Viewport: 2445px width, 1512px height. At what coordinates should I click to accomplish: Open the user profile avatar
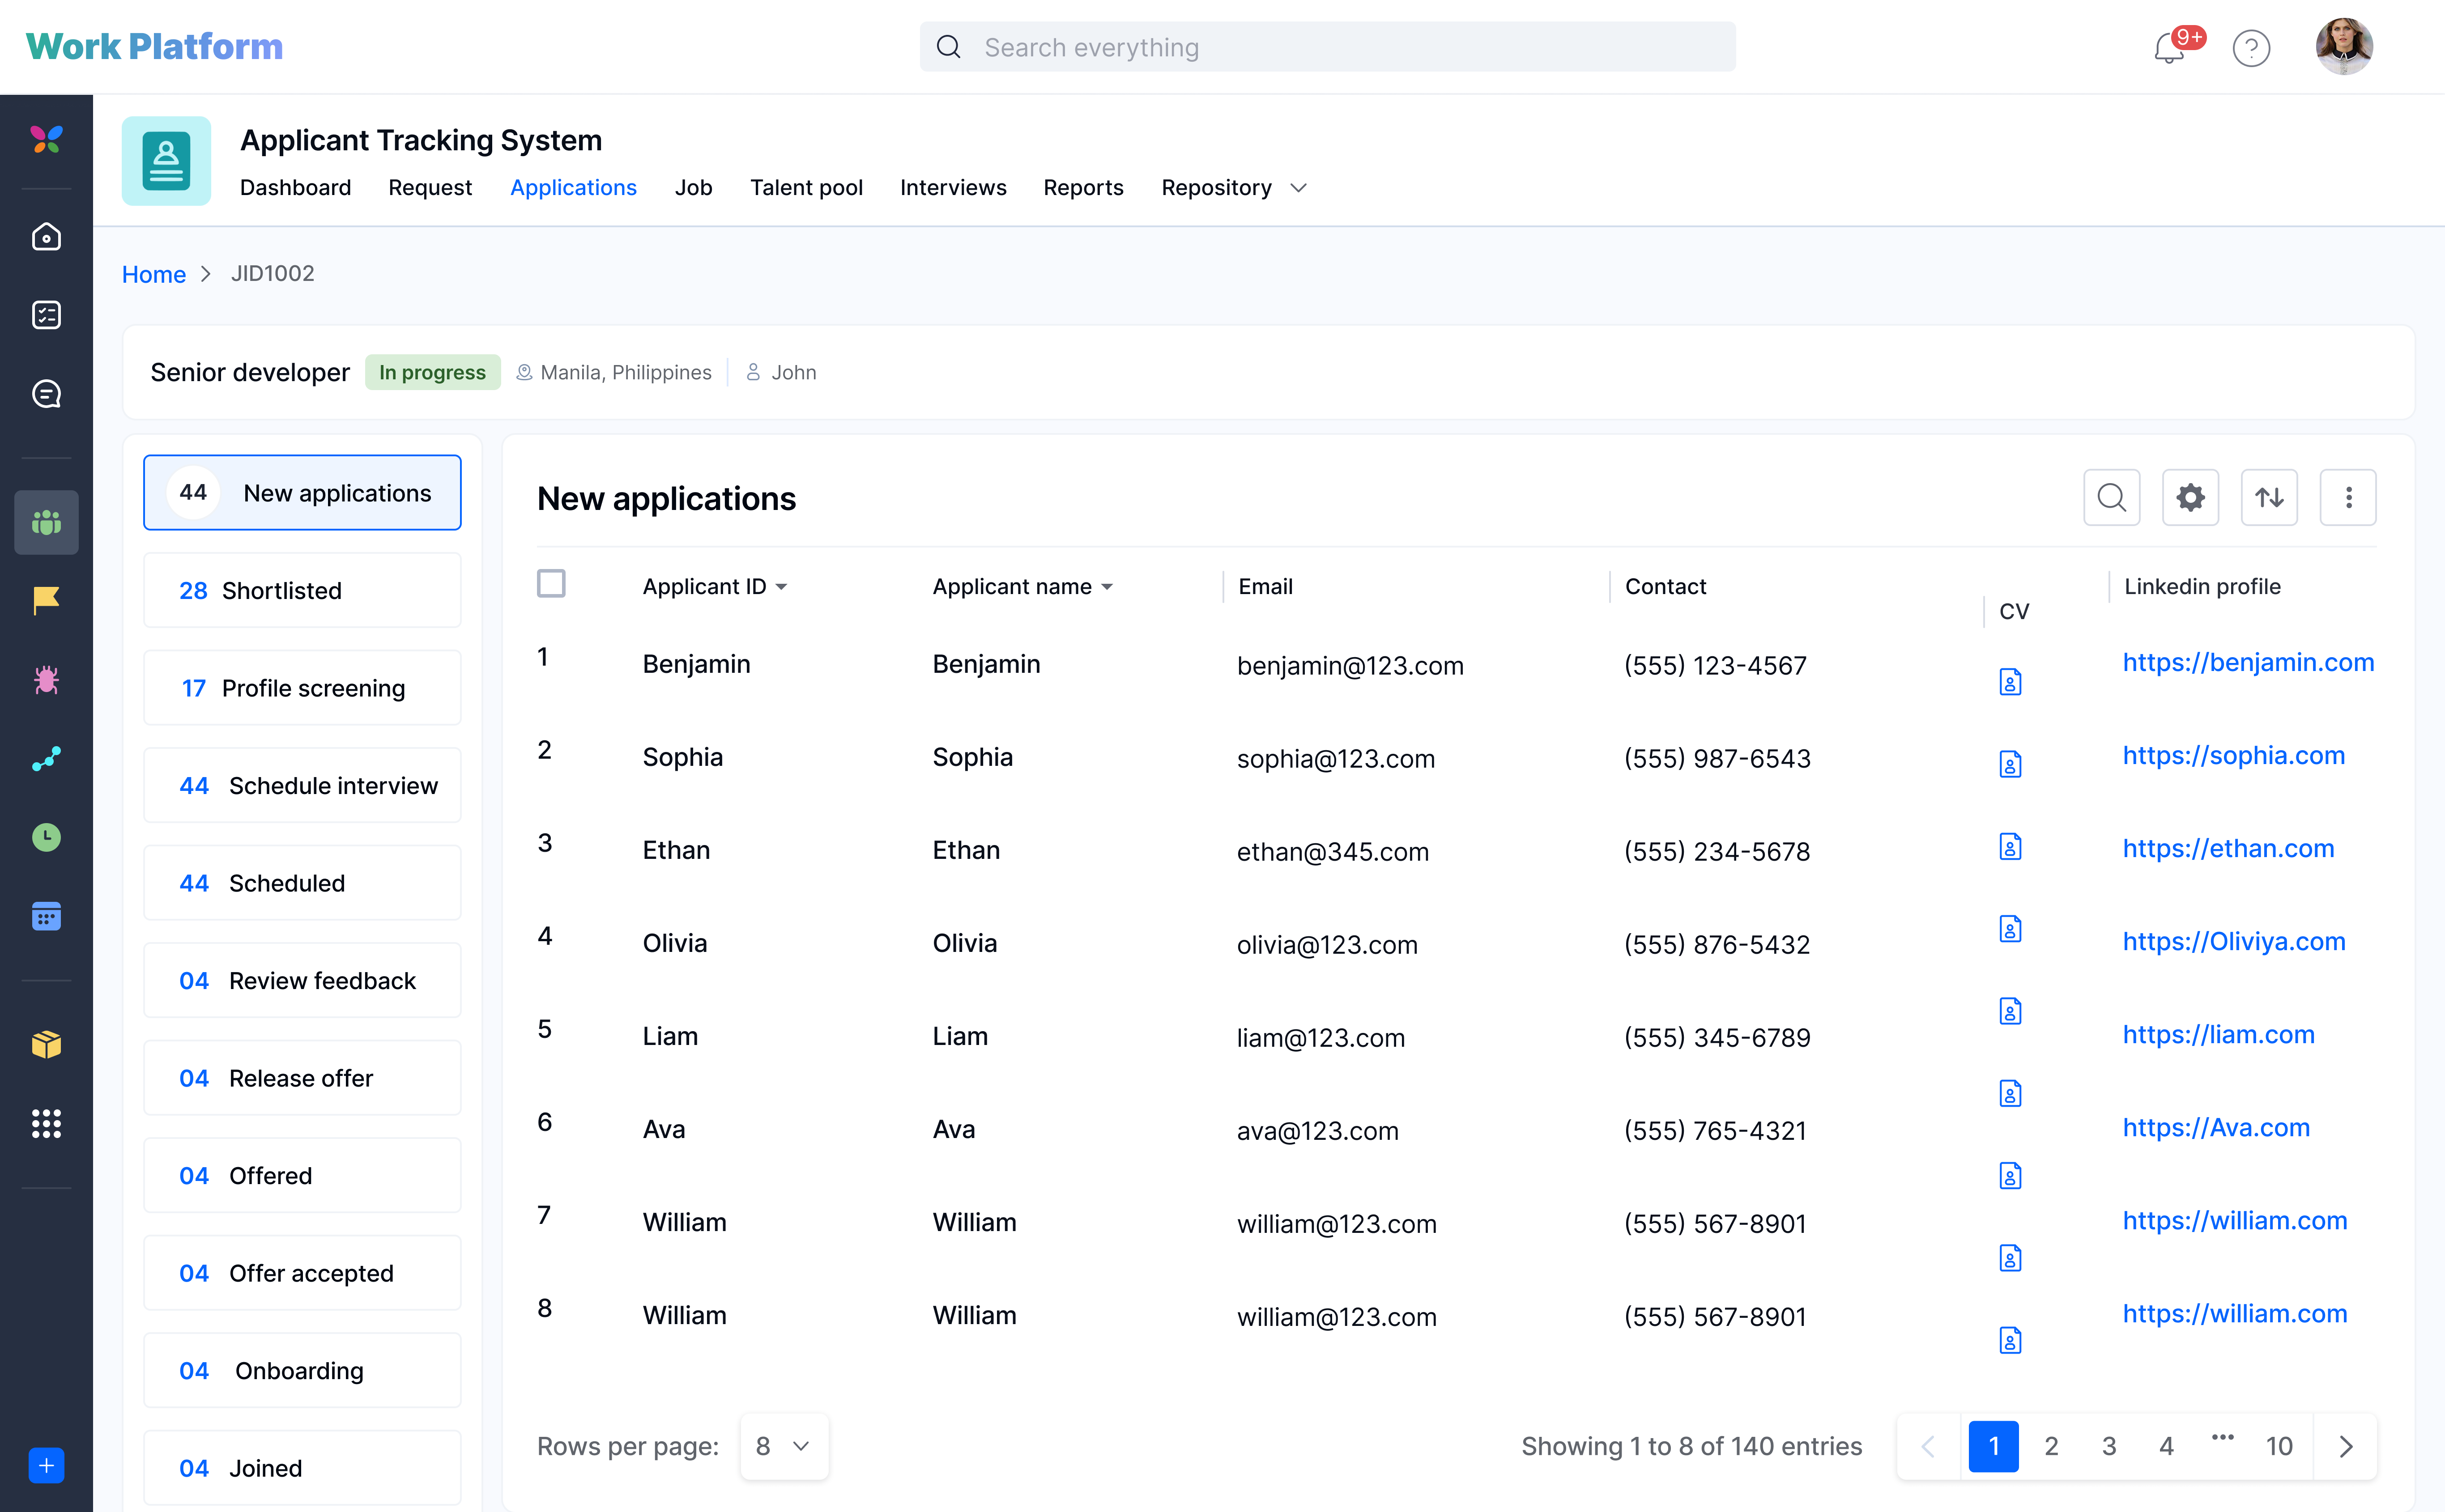[2343, 46]
